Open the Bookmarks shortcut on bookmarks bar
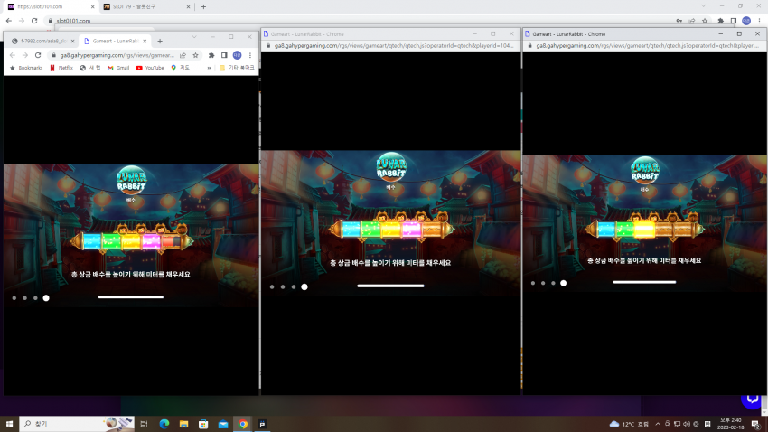Image resolution: width=768 pixels, height=432 pixels. [26, 68]
